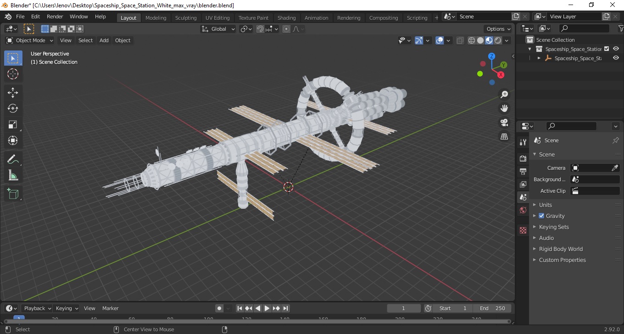Open the Playback dropdown in timeline
Viewport: 624px width, 334px height.
[x=37, y=308]
